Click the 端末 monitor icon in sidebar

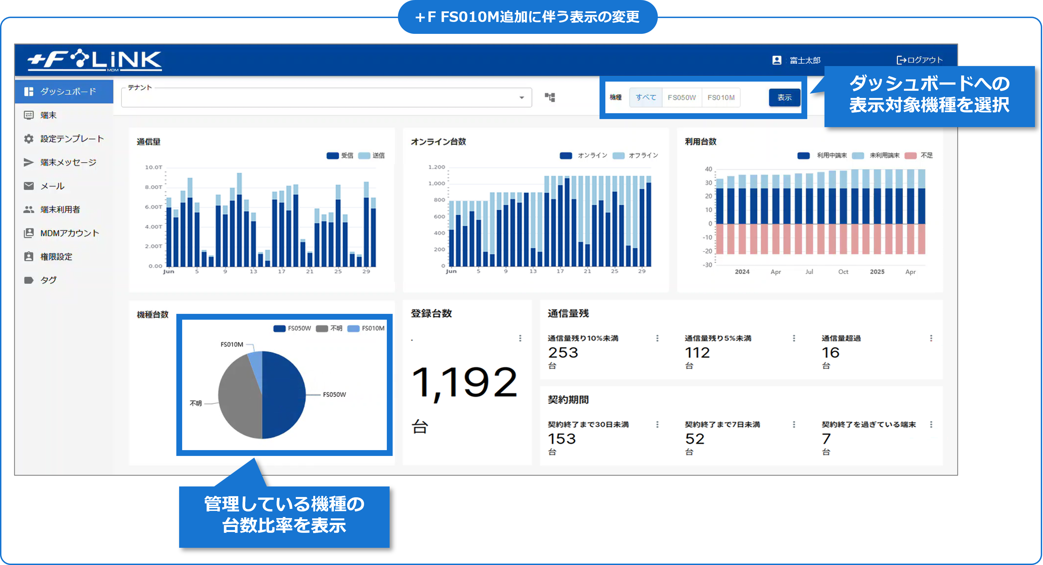coord(28,115)
